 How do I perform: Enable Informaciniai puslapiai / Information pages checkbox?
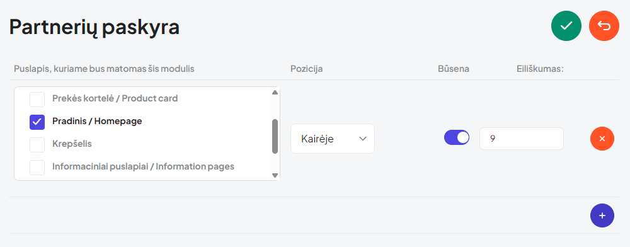point(37,168)
